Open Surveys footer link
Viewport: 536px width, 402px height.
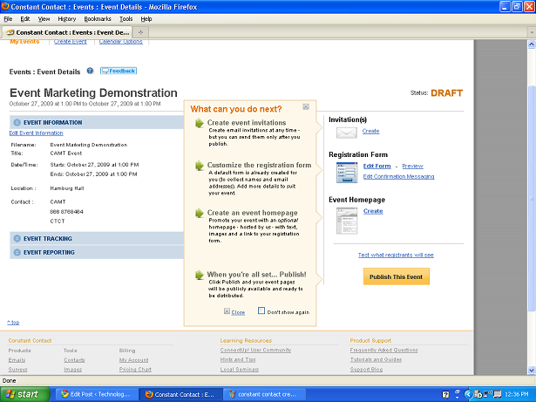pyautogui.click(x=17, y=370)
